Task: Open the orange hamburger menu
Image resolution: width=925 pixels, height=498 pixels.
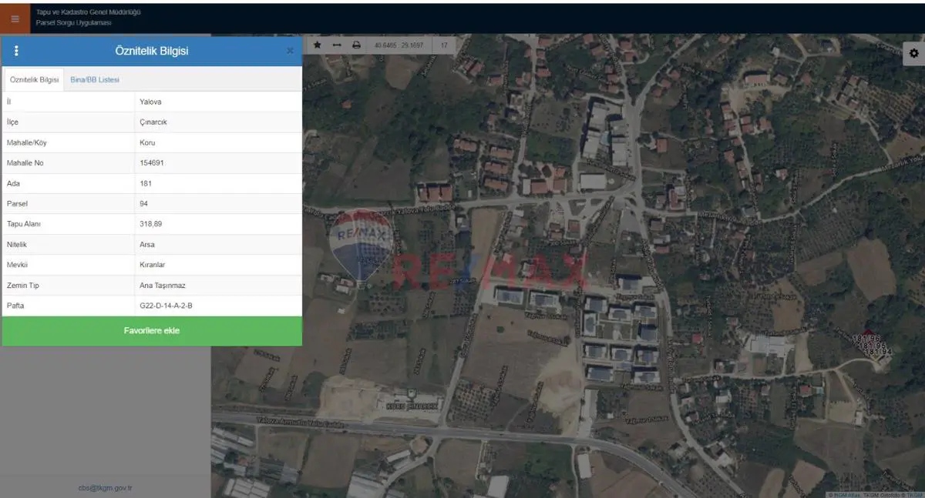Action: pos(15,18)
